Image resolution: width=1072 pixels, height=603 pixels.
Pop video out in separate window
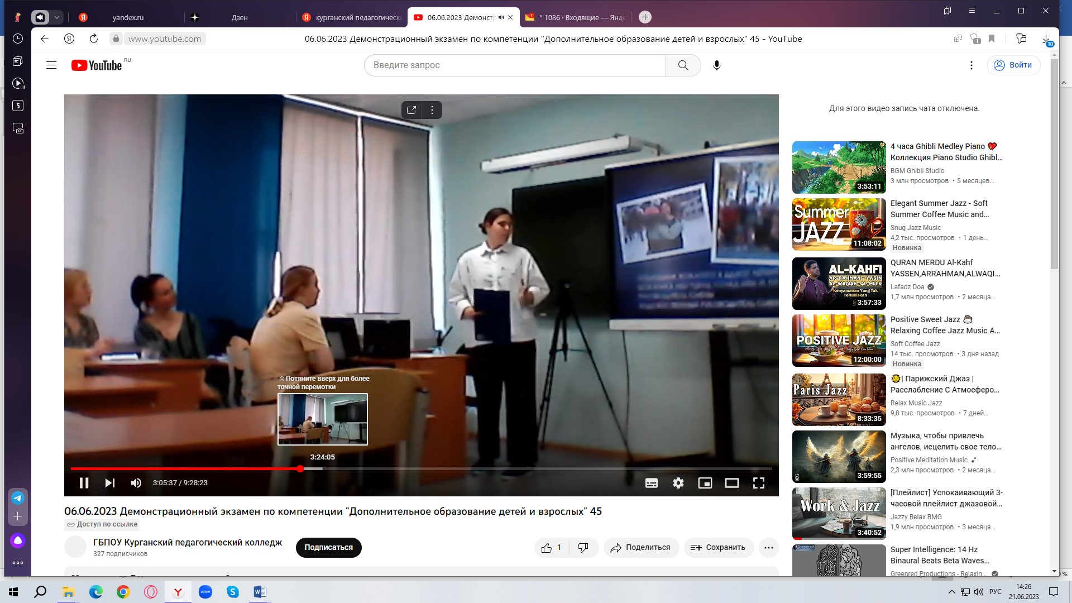click(411, 110)
